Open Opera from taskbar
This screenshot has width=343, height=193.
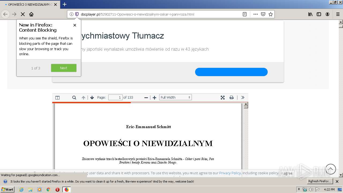[57, 190]
